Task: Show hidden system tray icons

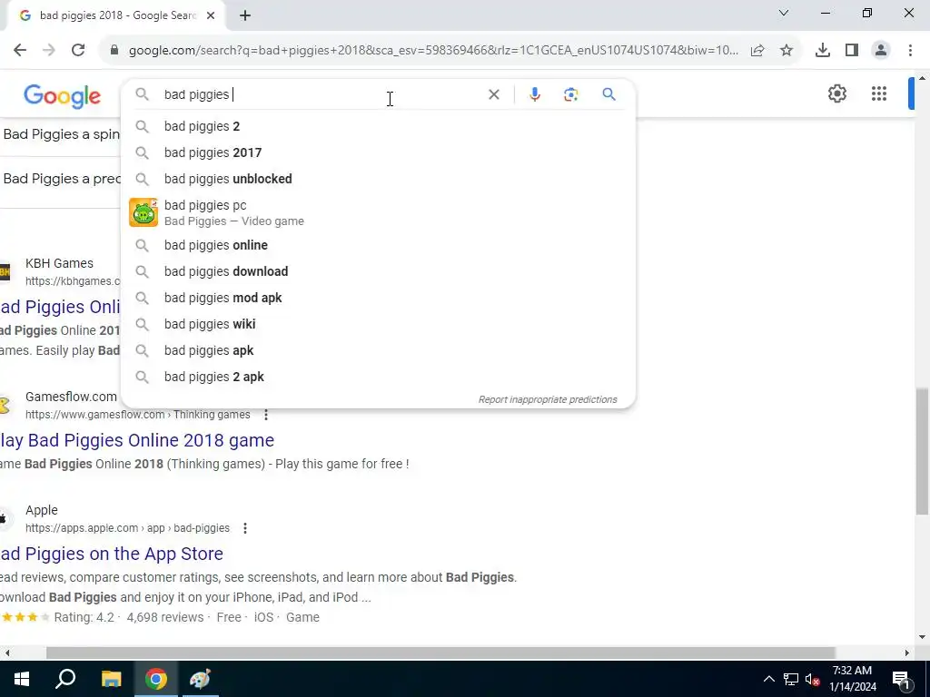Action: click(x=768, y=679)
